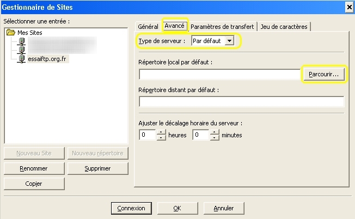
Task: Click the Supprimer button
Action: [x=98, y=168]
